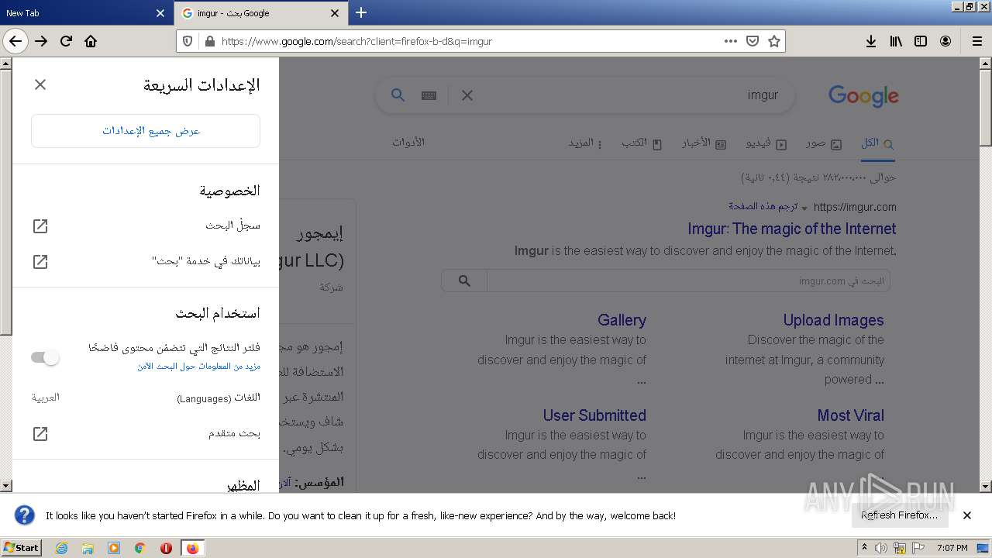992x558 pixels.
Task: Launch Internet Explorer from taskbar
Action: (61, 548)
